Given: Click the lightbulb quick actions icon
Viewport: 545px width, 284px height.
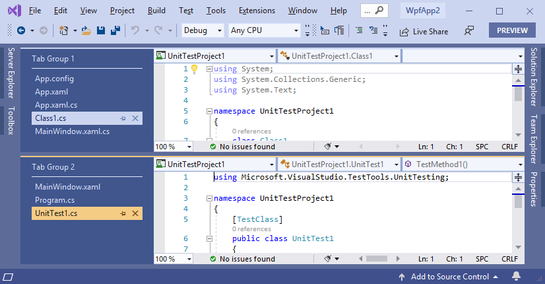Looking at the screenshot, I should 195,69.
